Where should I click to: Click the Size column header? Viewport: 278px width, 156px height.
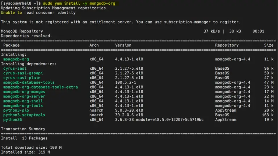click(269, 45)
